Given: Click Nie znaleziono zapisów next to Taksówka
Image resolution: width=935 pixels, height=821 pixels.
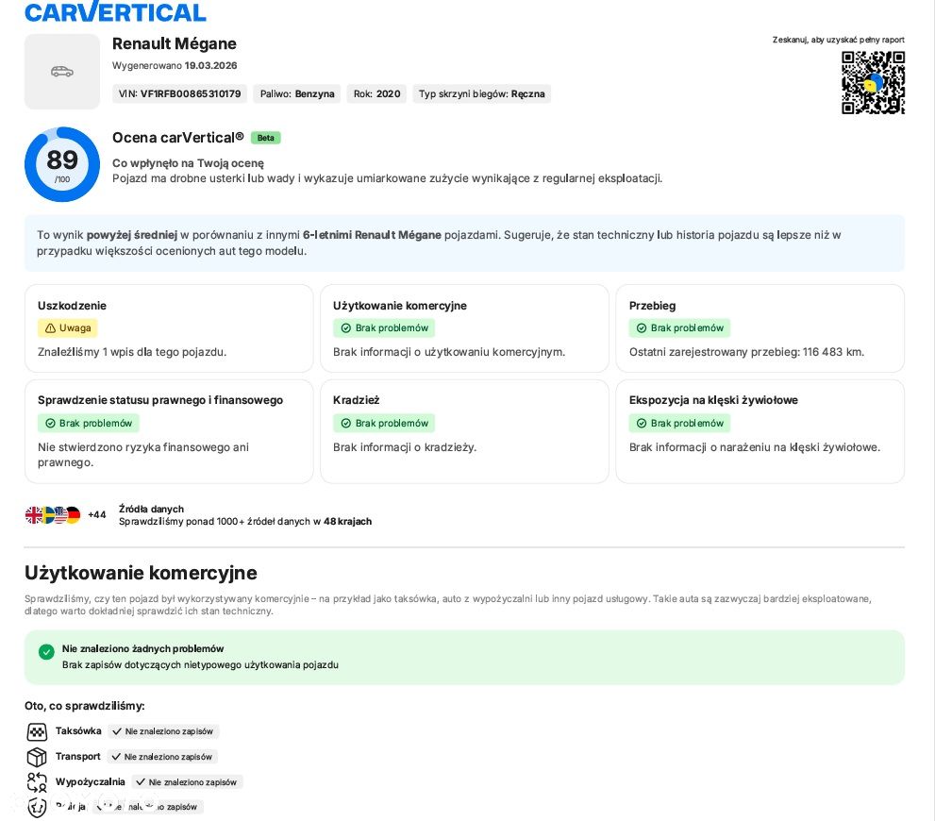Looking at the screenshot, I should 163,731.
